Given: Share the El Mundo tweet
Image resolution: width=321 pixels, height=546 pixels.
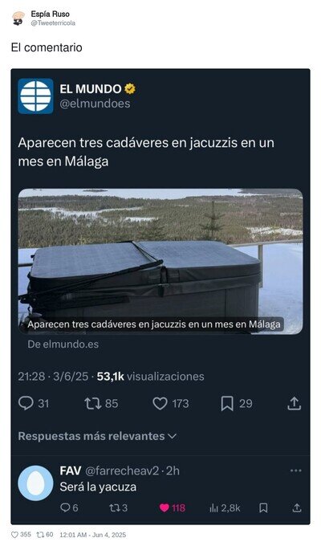Looking at the screenshot, I should (x=294, y=403).
